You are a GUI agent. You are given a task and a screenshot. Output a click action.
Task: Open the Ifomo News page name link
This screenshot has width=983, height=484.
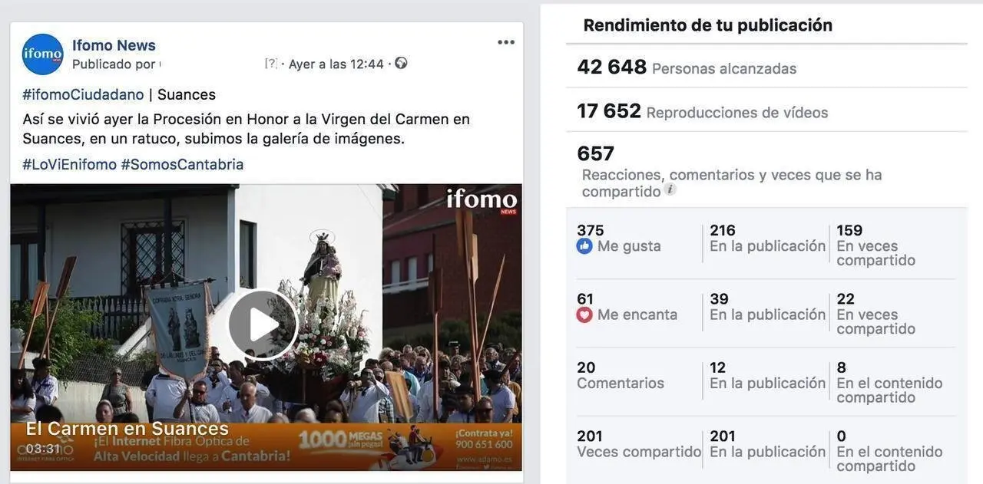(x=114, y=45)
